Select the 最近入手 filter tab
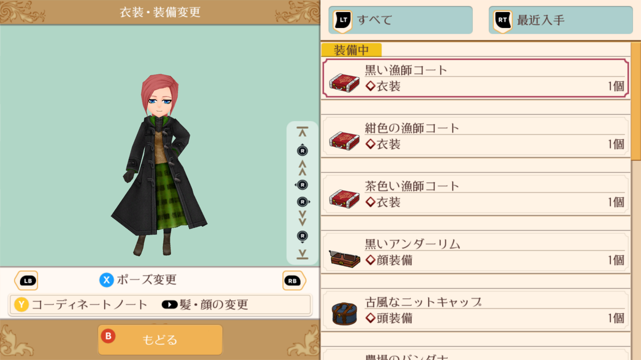The width and height of the screenshot is (641, 360). tap(560, 20)
